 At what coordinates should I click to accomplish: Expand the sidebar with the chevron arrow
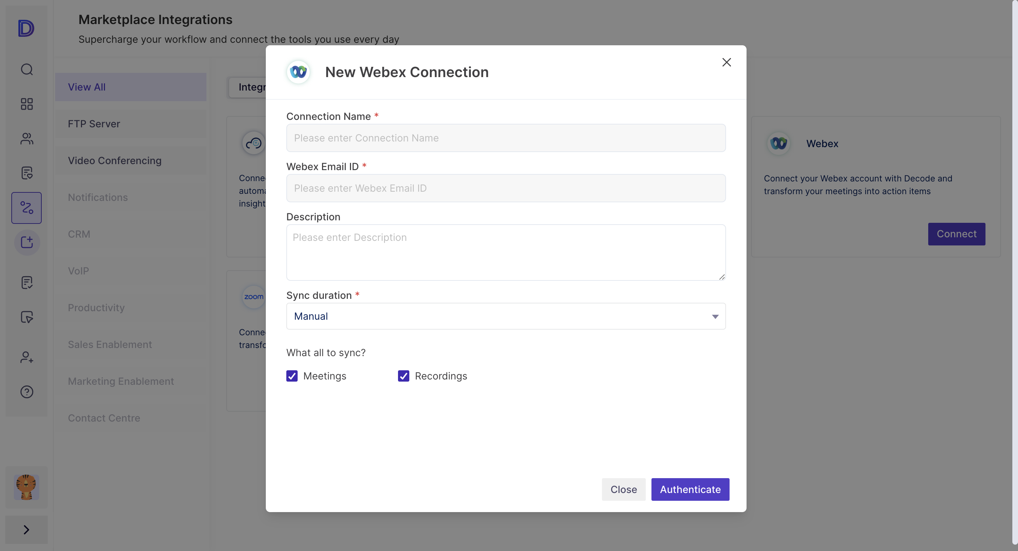pos(27,529)
